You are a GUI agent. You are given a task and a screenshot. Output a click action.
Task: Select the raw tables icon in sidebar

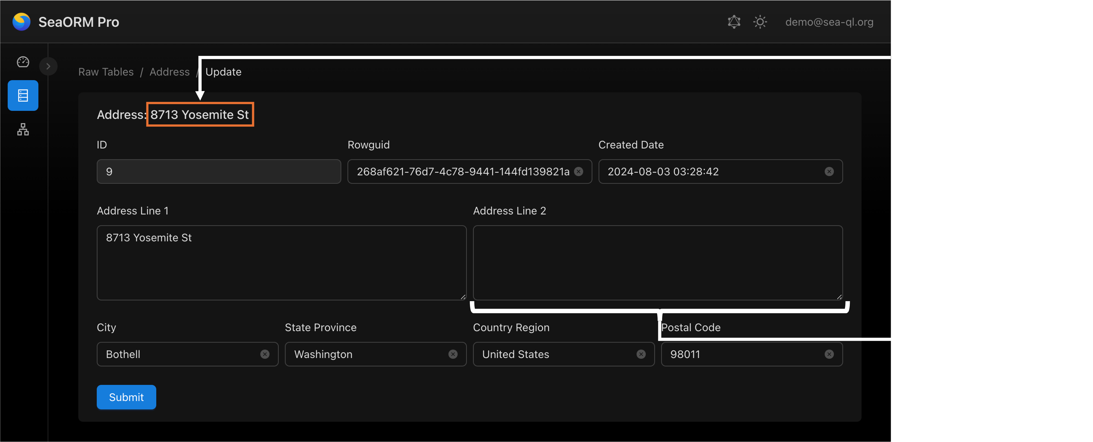pos(23,96)
